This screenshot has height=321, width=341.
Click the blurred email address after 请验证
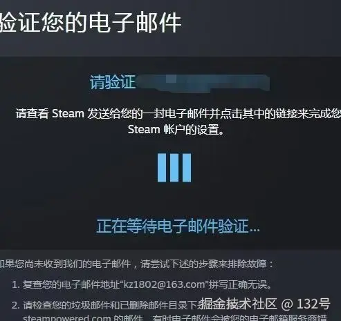coord(203,82)
